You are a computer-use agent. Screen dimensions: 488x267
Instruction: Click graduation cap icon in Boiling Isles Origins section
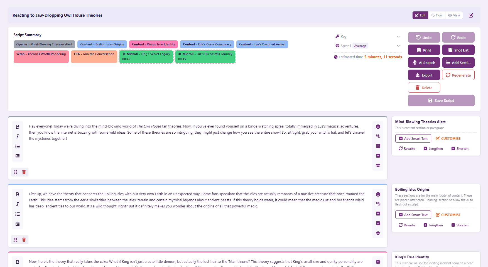pos(378,233)
